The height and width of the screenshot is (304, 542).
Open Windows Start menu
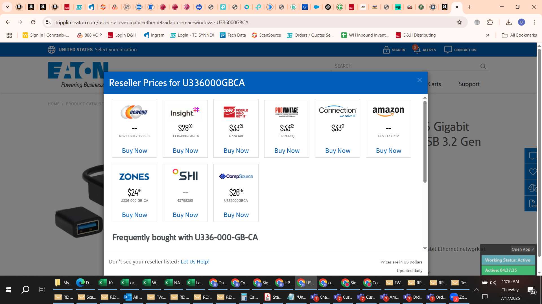8,289
